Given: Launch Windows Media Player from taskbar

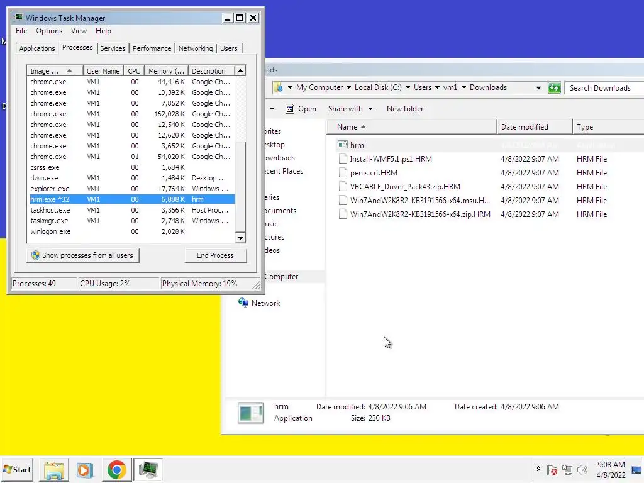Looking at the screenshot, I should pos(85,470).
